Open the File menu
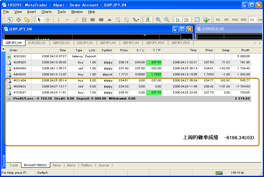264x177 pixels. pos(6,12)
